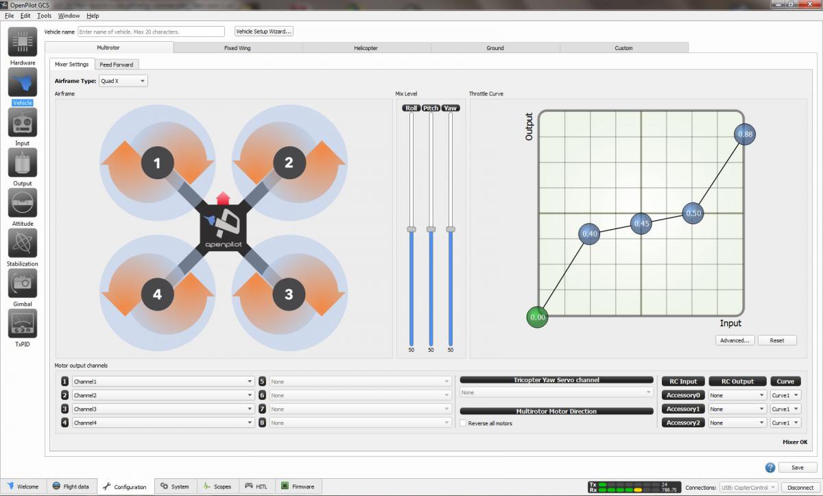Enable the Reverse all motors checkbox
Viewport: 823px width, 496px height.
click(464, 423)
